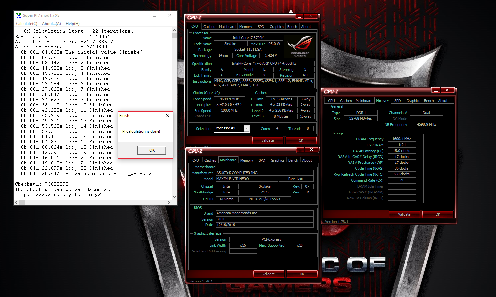
Task: Minimize the top CPU-Z CPU window
Action: (x=299, y=16)
